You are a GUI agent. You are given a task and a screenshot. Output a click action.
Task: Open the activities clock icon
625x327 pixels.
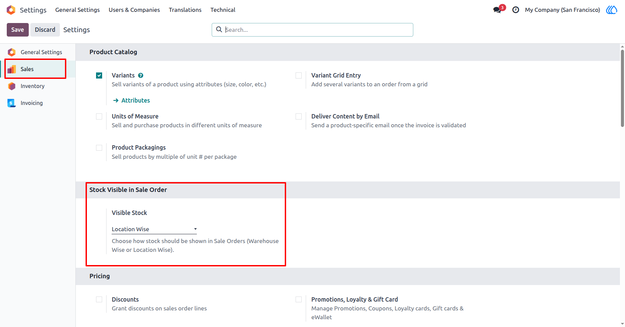tap(515, 10)
